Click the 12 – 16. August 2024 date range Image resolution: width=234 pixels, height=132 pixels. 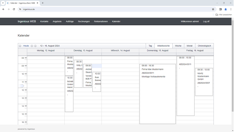coord(50,46)
